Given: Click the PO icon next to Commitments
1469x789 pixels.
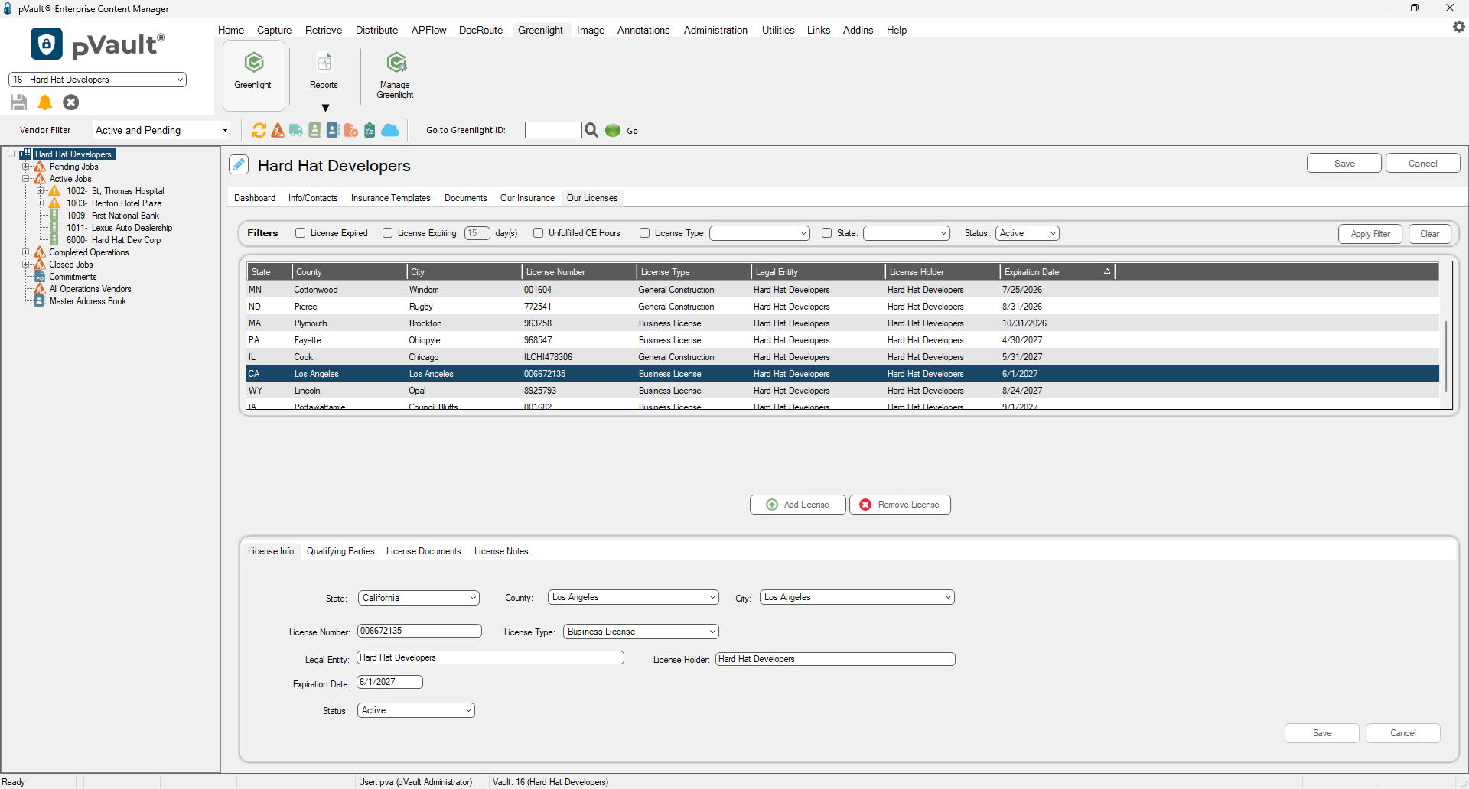Looking at the screenshot, I should [40, 277].
